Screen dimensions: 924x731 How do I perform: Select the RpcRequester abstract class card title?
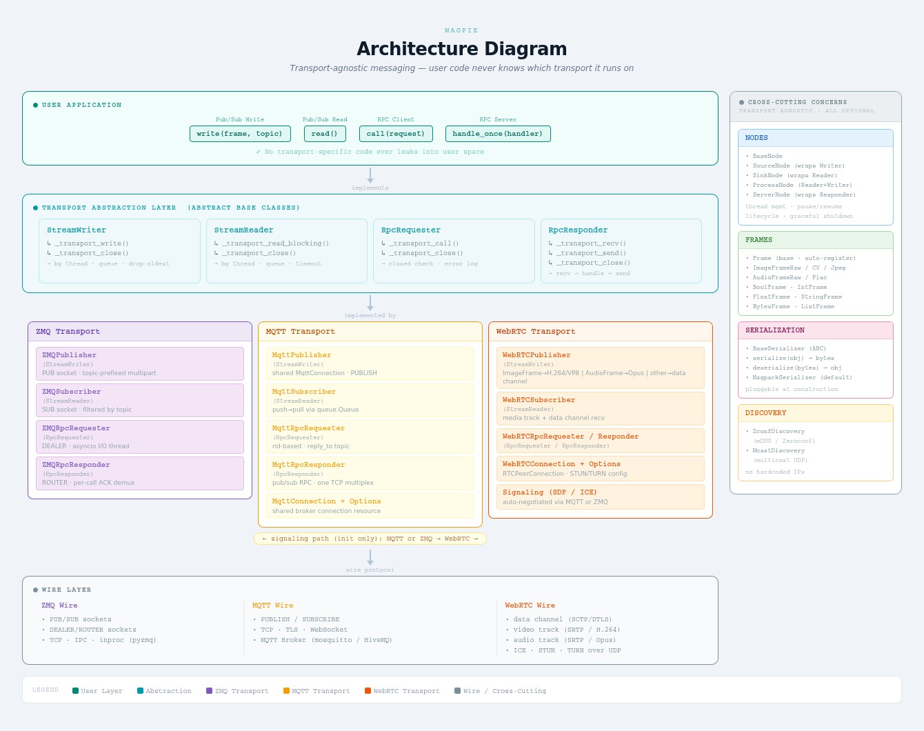pyautogui.click(x=411, y=230)
